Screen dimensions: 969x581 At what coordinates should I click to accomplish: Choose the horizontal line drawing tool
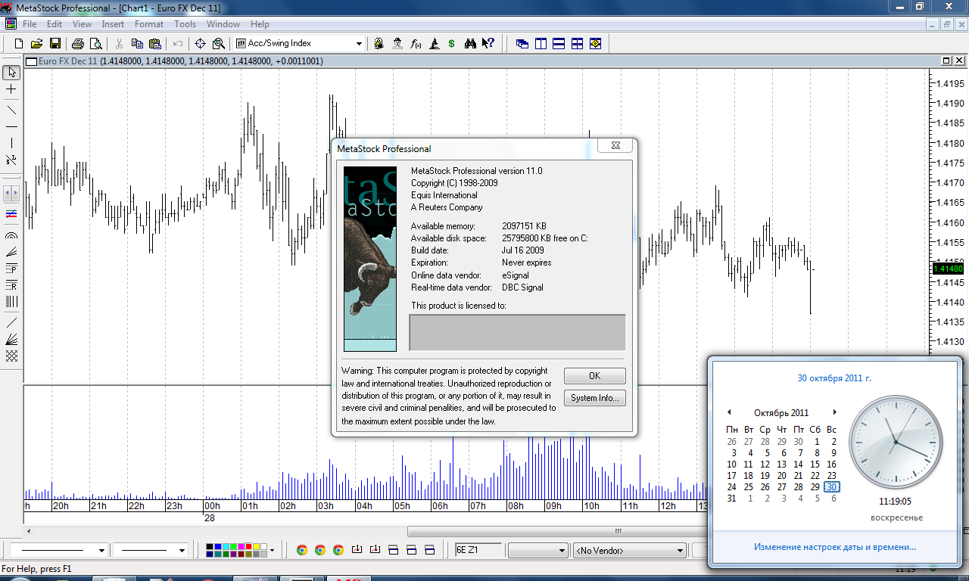tap(11, 126)
